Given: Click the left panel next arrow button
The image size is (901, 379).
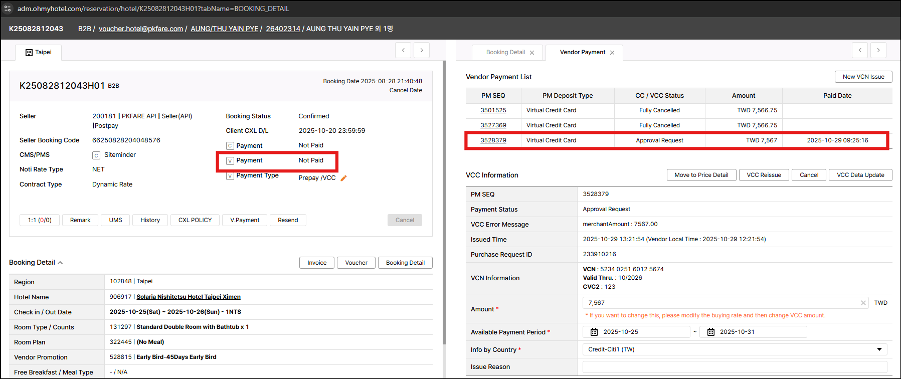Looking at the screenshot, I should tap(422, 50).
